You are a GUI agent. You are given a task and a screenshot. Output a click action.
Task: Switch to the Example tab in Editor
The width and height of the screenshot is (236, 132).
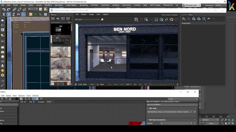click(41, 102)
